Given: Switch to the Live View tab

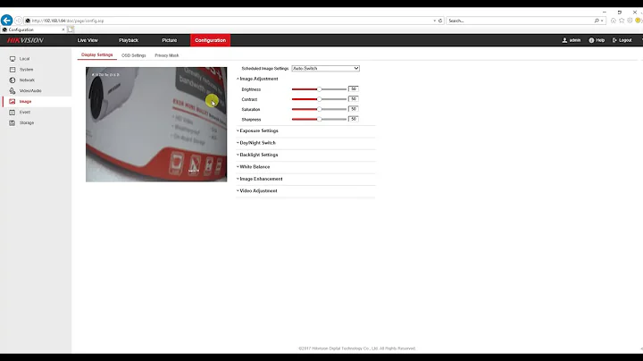Looking at the screenshot, I should pos(88,40).
